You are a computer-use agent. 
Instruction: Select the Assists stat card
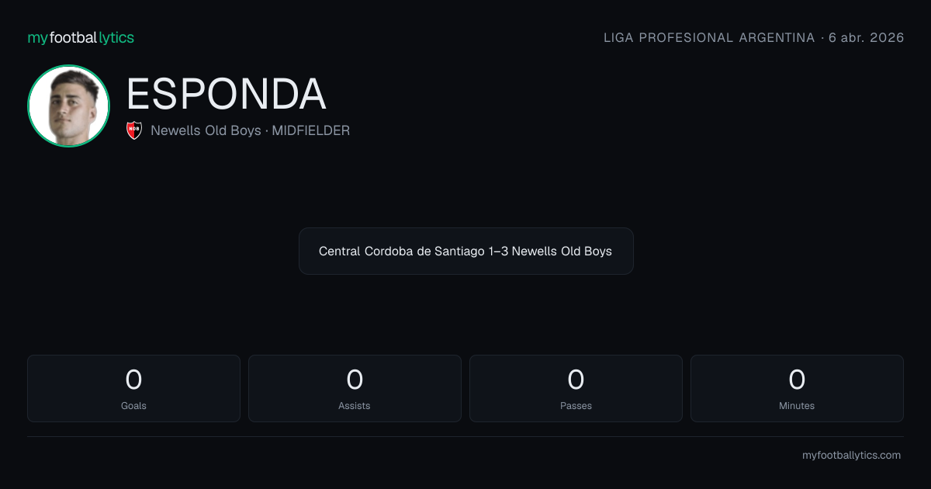[355, 388]
